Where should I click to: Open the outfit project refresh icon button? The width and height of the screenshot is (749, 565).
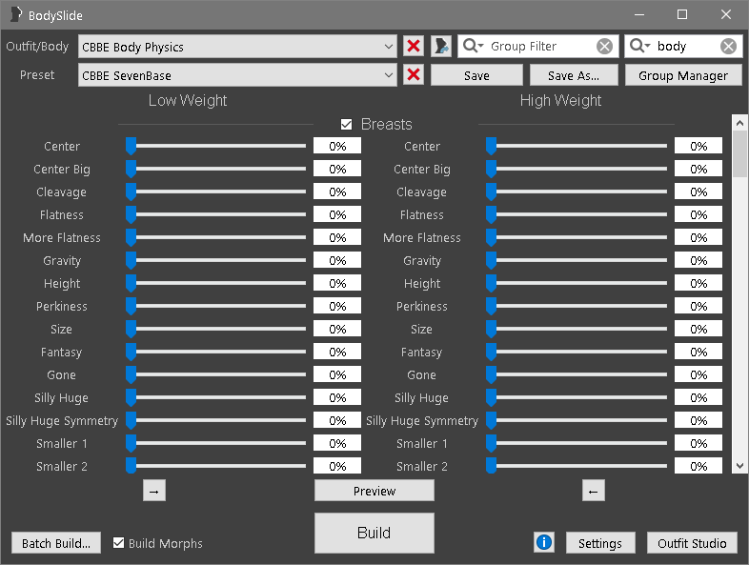(x=441, y=47)
